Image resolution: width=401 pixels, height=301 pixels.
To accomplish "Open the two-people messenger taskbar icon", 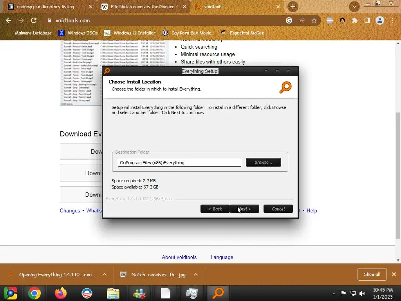I will pyautogui.click(x=139, y=293).
